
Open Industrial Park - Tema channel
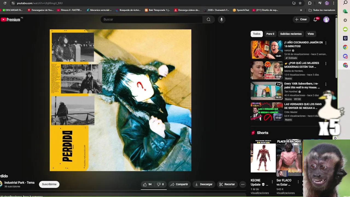pos(19,182)
